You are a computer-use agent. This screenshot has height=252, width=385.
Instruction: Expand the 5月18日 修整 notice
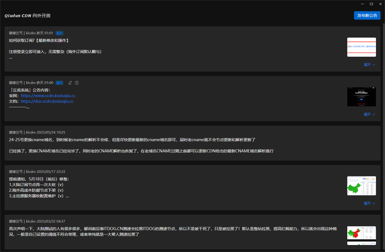369,203
